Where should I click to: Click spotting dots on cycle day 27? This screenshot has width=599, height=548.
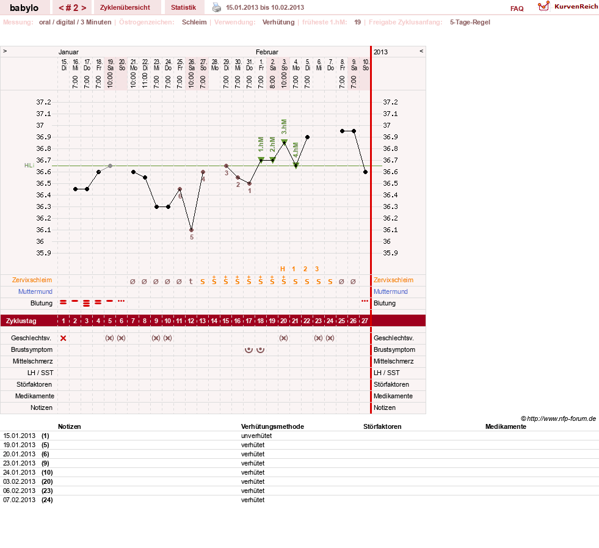coord(365,301)
